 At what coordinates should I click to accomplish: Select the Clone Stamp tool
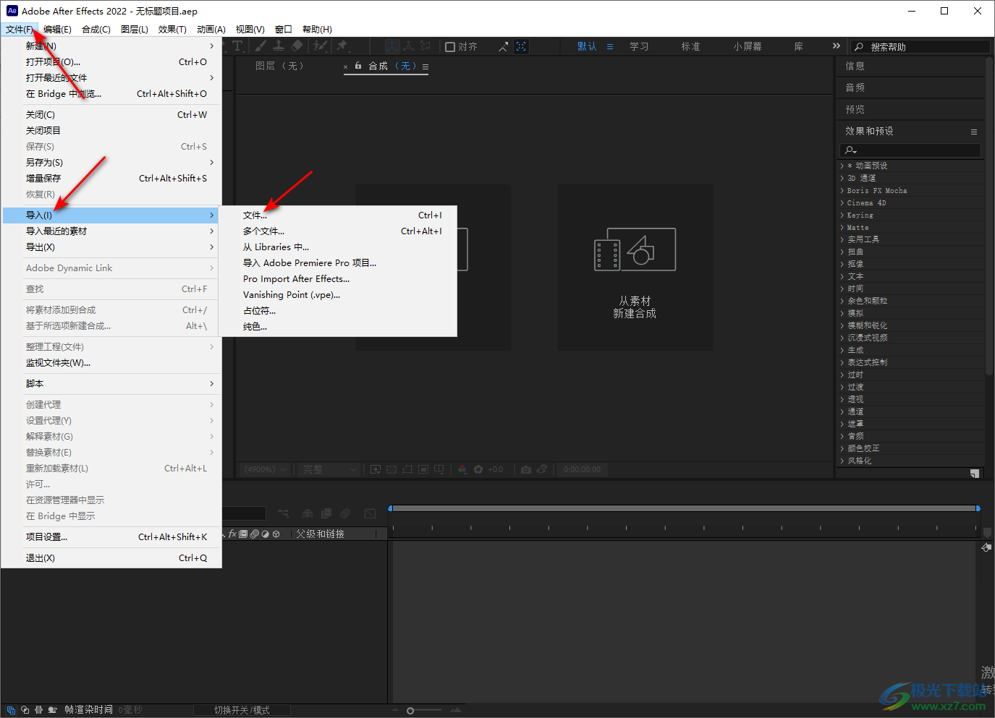[279, 46]
